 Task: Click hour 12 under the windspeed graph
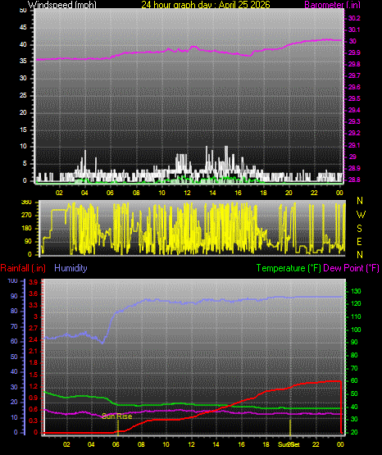(187, 193)
